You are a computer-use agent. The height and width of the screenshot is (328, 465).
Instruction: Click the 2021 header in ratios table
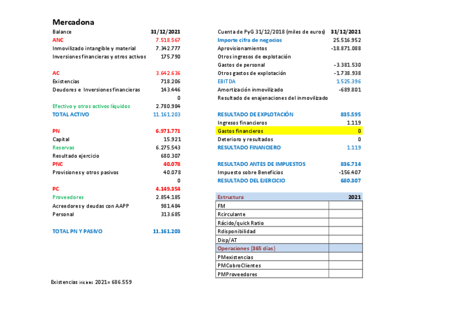point(354,197)
